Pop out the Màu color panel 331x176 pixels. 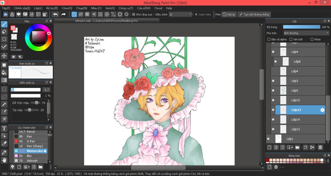pos(47,21)
